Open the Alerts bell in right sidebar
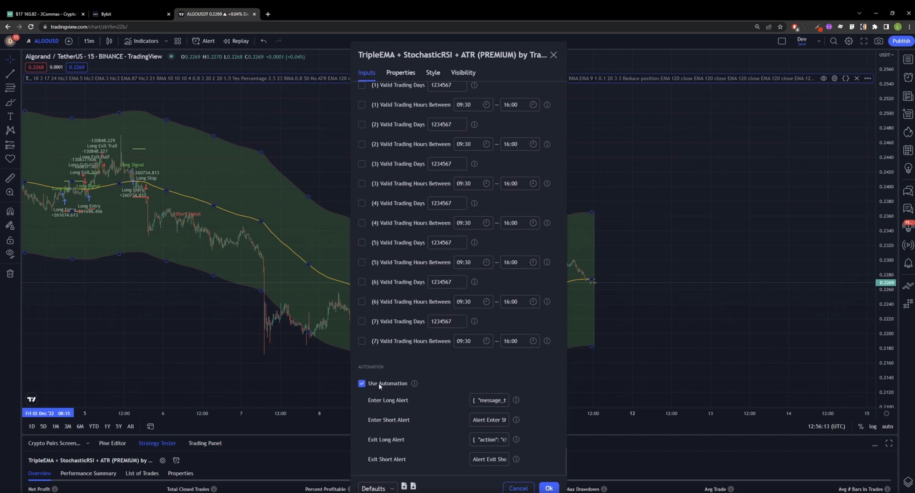Image resolution: width=915 pixels, height=493 pixels. 908,263
